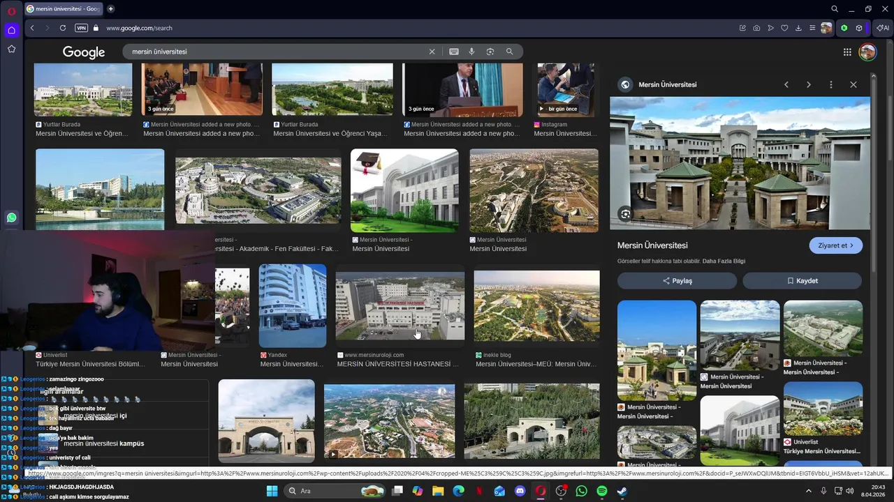This screenshot has height=502, width=894.
Task: Open Opera easy setup menu icon
Action: coord(812,28)
